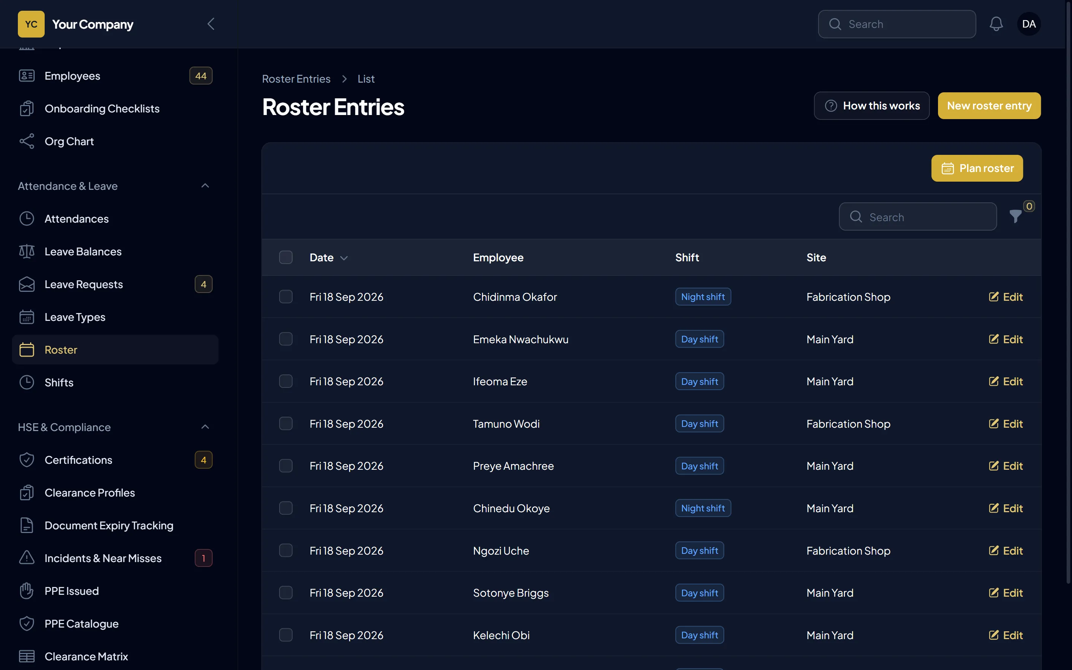Focus the top global Search field
The image size is (1072, 670).
click(x=897, y=24)
